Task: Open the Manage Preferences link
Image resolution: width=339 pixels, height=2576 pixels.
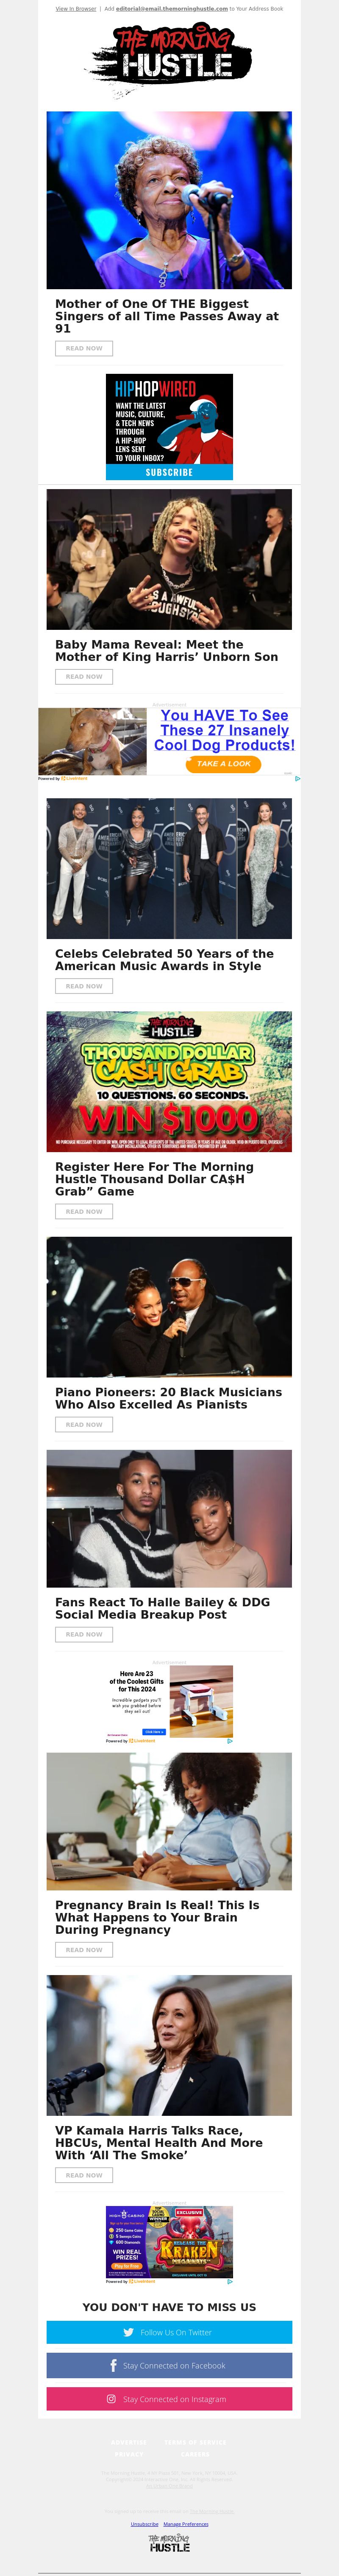Action: pos(186,2524)
